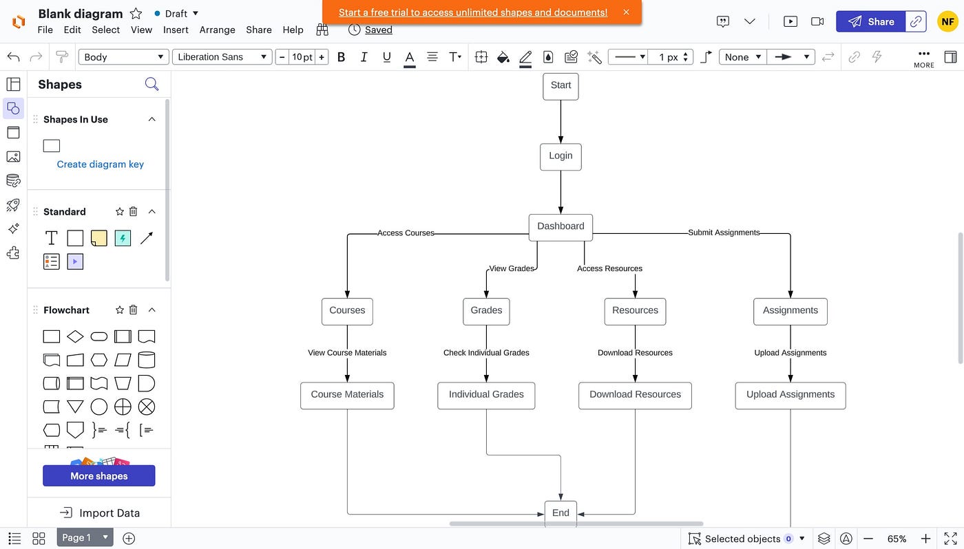Toggle underline text formatting
This screenshot has height=549, width=964.
click(386, 56)
